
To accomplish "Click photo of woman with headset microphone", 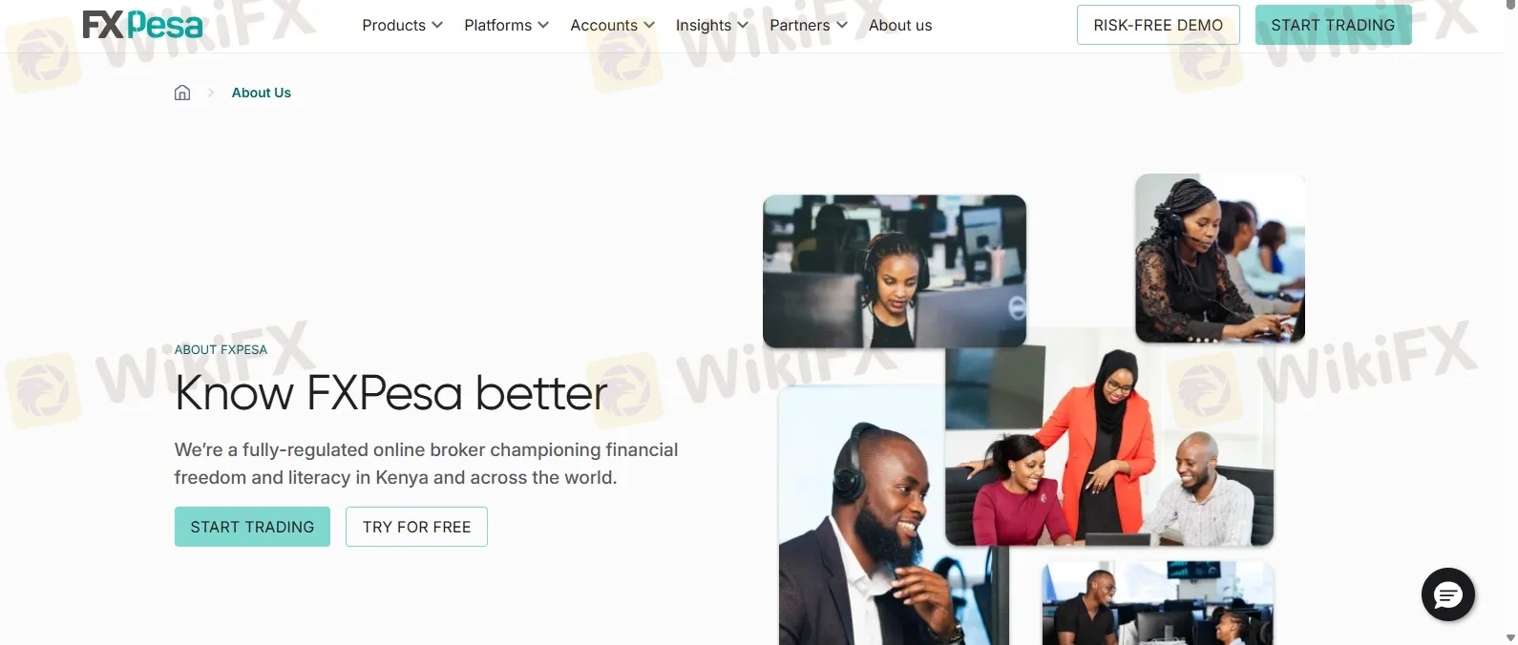I will click(1219, 258).
